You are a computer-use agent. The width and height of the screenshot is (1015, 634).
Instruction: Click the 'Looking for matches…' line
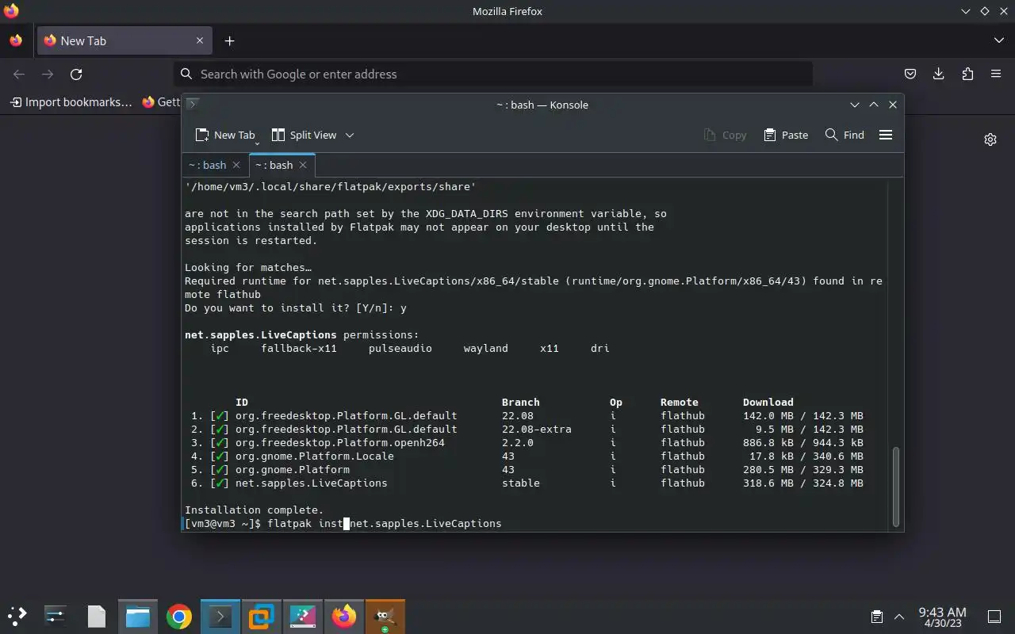248,267
